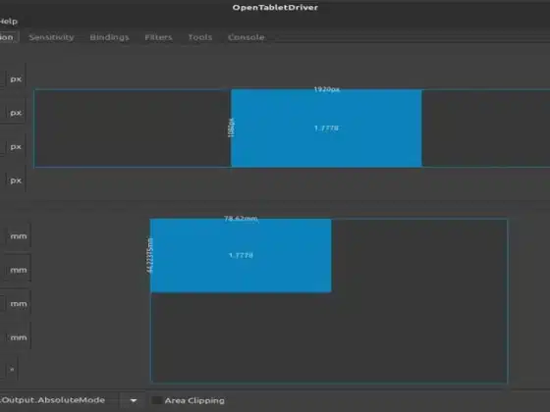
Task: Click the vertical mm height label on the tablet area
Action: 149,255
